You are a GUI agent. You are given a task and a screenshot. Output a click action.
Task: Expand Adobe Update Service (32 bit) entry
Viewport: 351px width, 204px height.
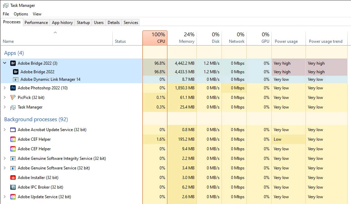[5, 197]
